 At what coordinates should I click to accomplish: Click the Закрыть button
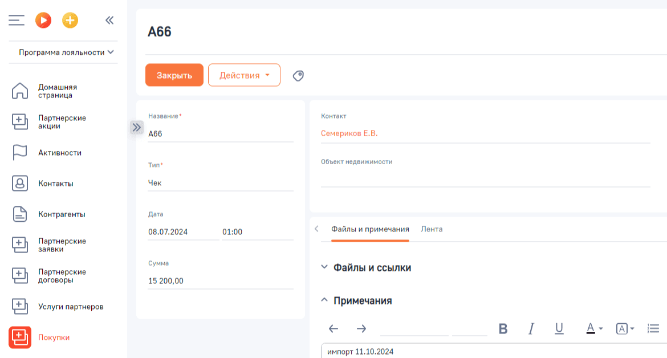[174, 75]
